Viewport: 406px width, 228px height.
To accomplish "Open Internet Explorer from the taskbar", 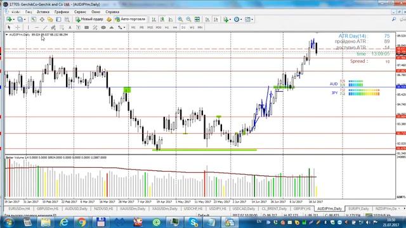I will click(64, 222).
